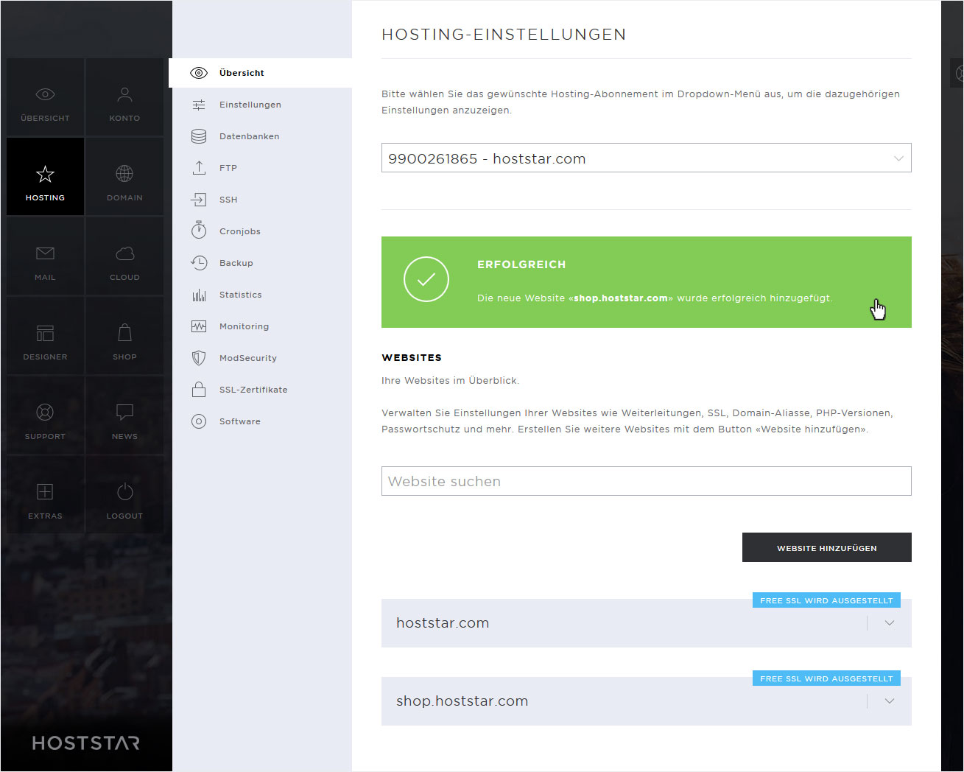This screenshot has height=772, width=964.
Task: Expand the hoststar.com website row chevron
Action: click(x=890, y=623)
